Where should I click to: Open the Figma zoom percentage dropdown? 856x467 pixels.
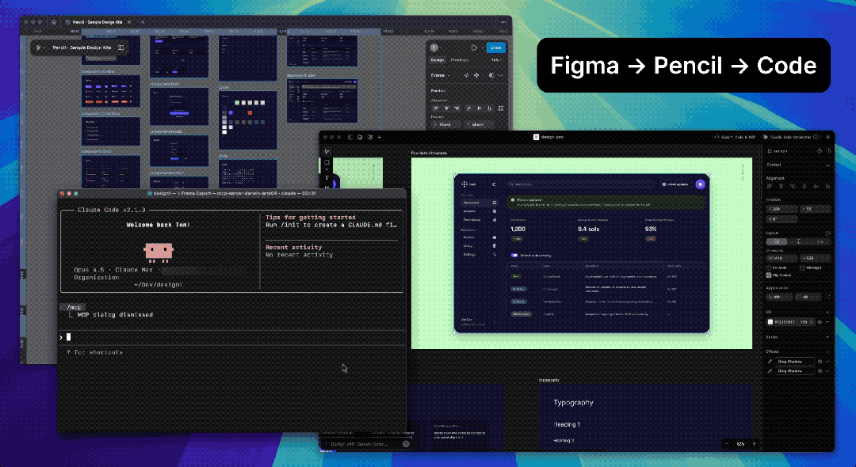[x=496, y=59]
